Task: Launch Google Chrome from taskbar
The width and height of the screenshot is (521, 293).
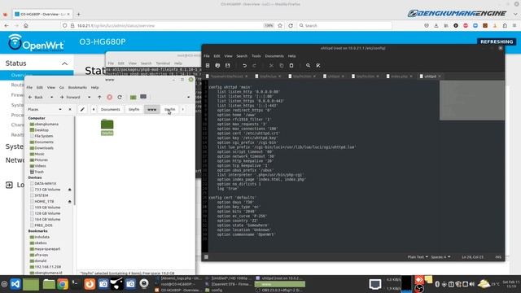Action: (x=63, y=284)
